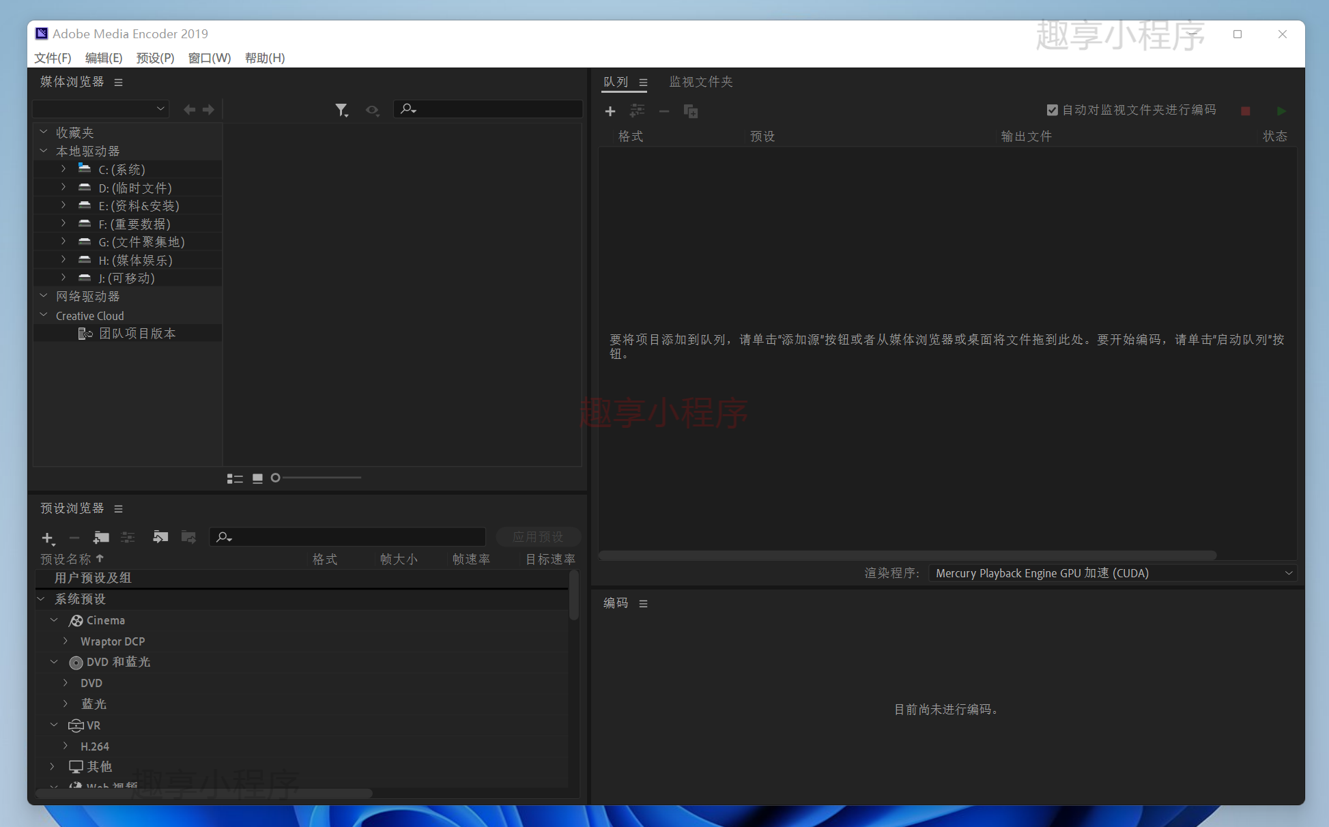Image resolution: width=1329 pixels, height=827 pixels.
Task: Expand the Wraptor DCP presets
Action: (66, 641)
